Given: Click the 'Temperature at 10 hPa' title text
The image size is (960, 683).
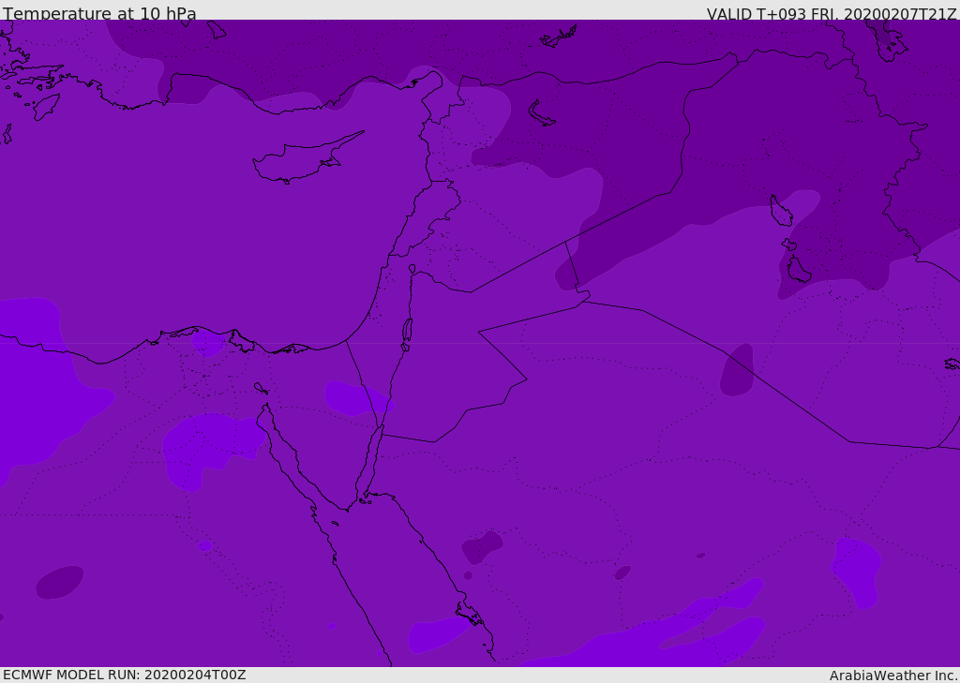Looking at the screenshot, I should click(99, 13).
